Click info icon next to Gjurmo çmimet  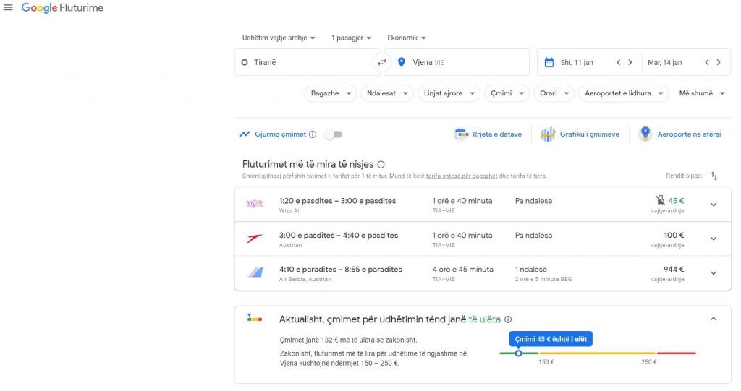click(313, 134)
